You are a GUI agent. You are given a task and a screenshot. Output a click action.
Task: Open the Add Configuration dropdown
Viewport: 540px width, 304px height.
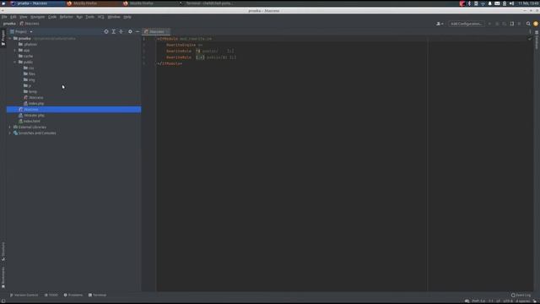click(467, 24)
